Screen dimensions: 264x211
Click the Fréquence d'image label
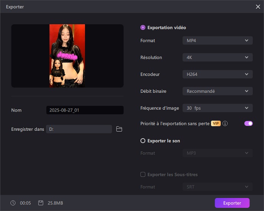coord(160,108)
